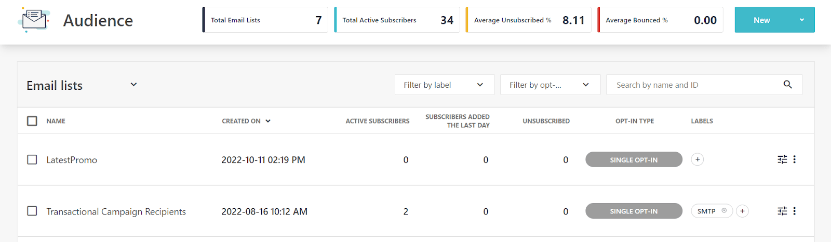Screen dimensions: 831x242
Task: Remove the SMTP label
Action: [x=724, y=211]
